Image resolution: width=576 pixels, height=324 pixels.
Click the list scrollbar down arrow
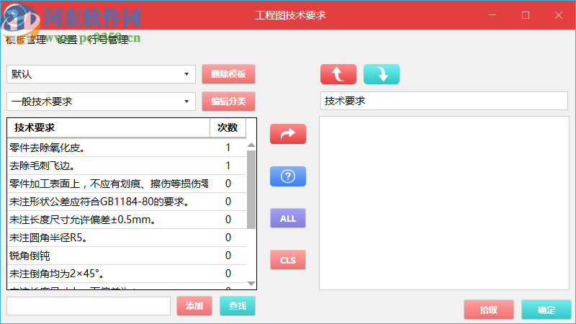point(251,284)
